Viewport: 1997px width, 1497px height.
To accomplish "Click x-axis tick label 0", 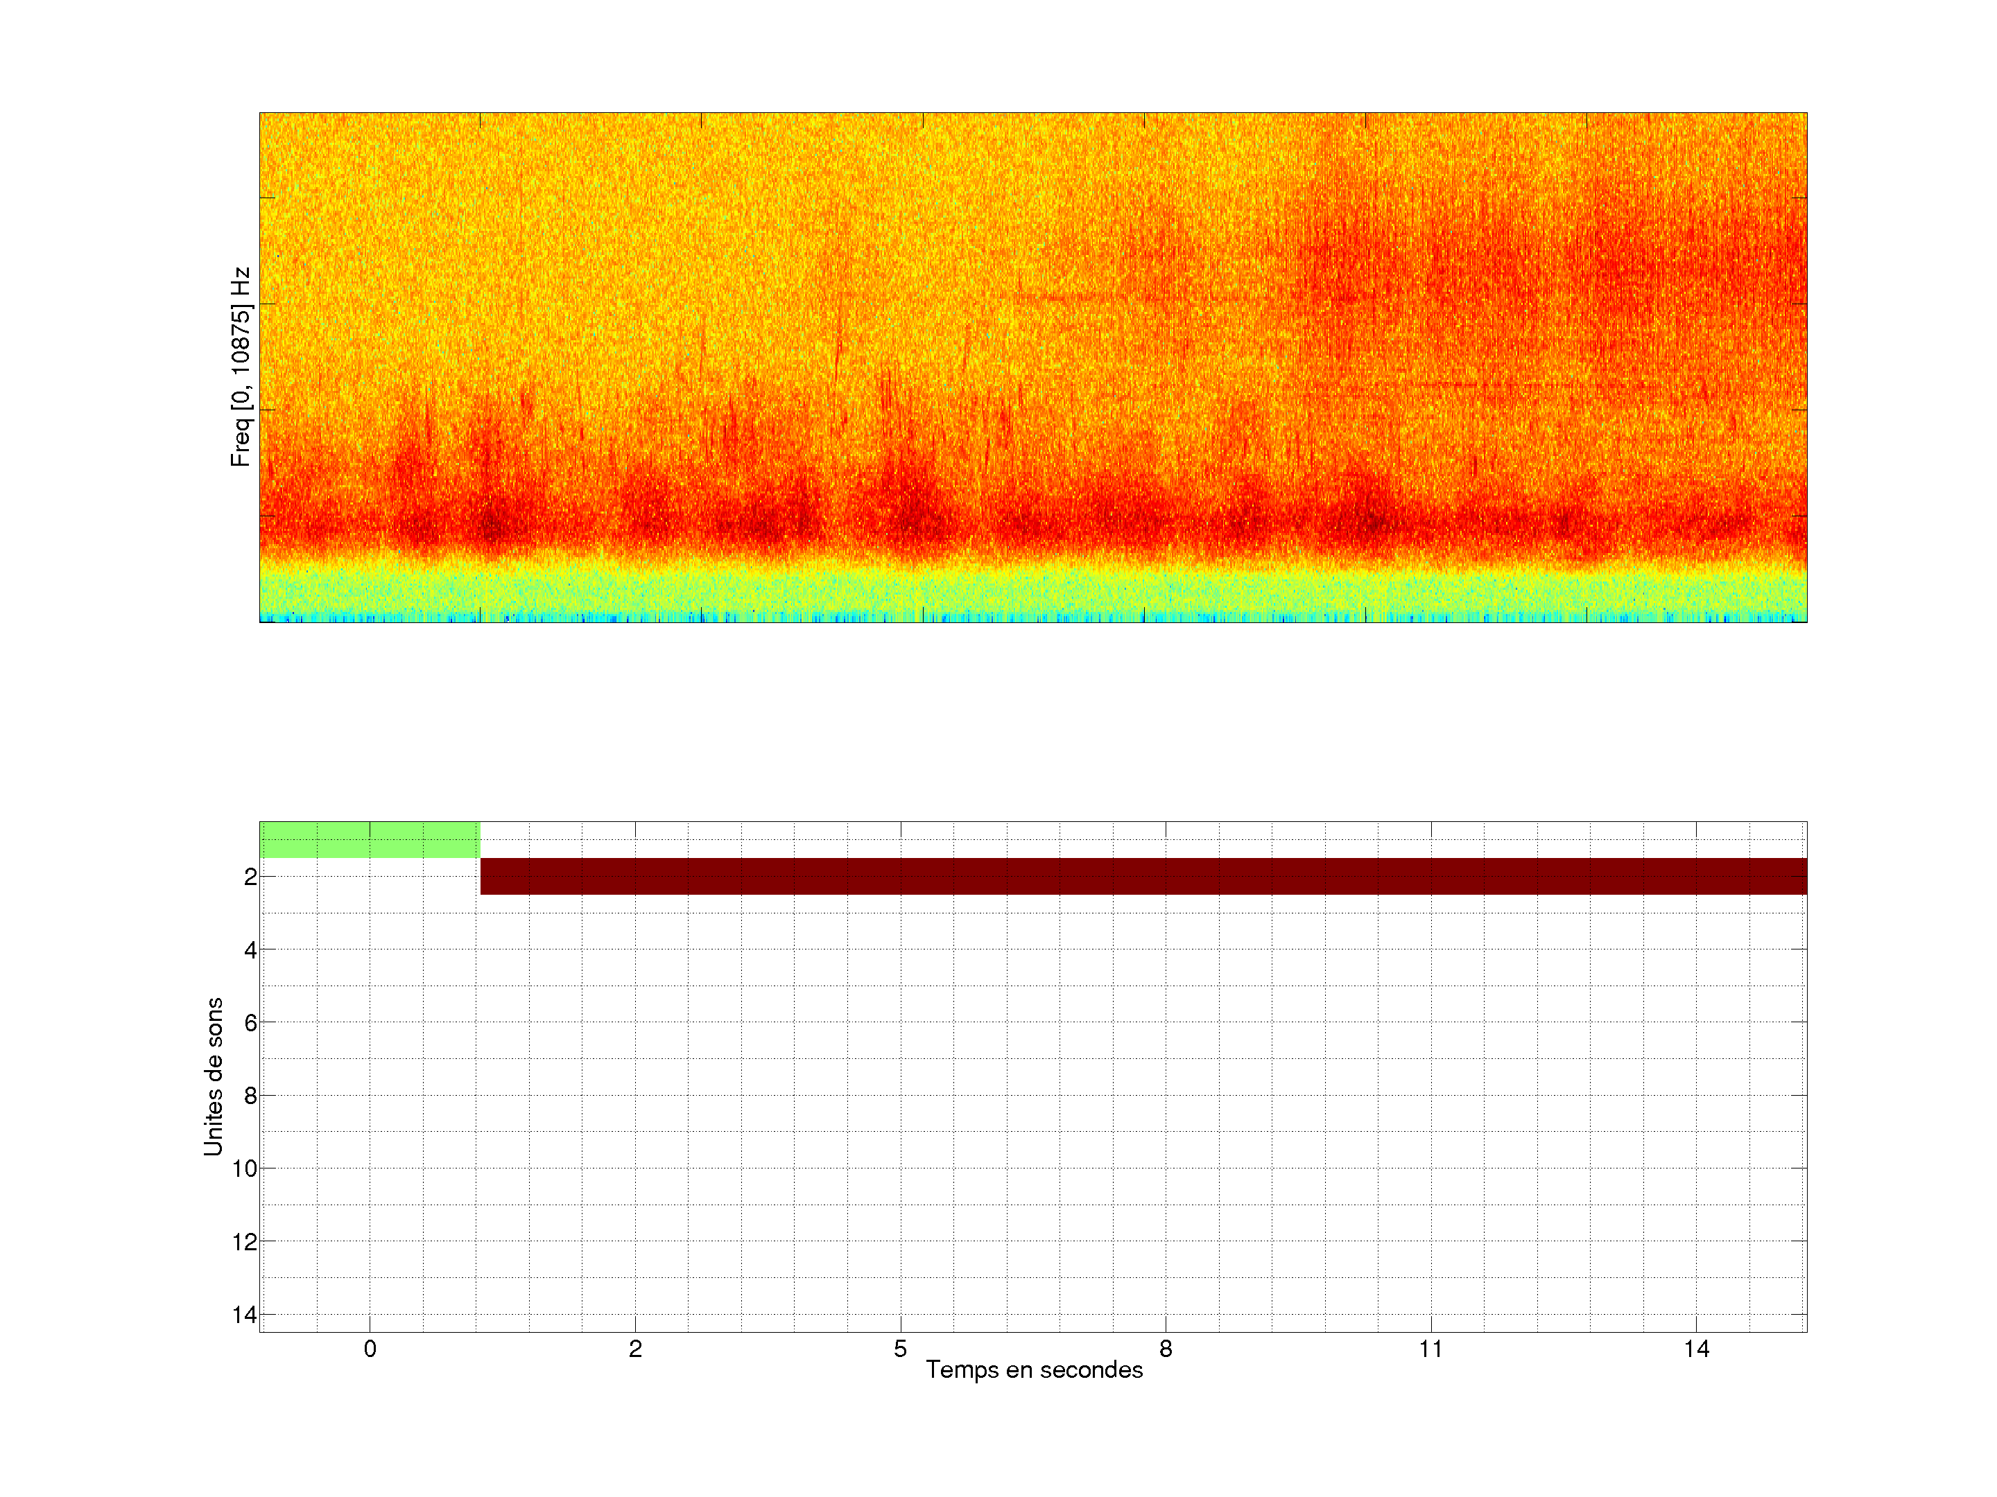I will coord(370,1349).
